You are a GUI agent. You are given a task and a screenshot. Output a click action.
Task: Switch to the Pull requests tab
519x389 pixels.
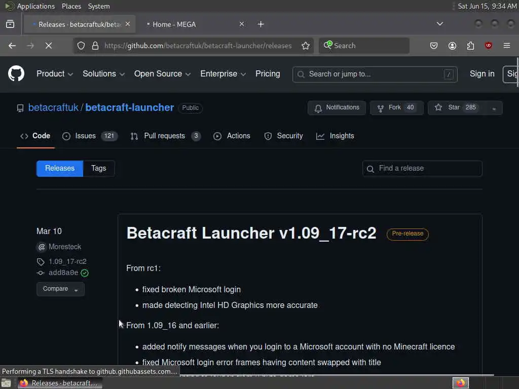point(166,136)
